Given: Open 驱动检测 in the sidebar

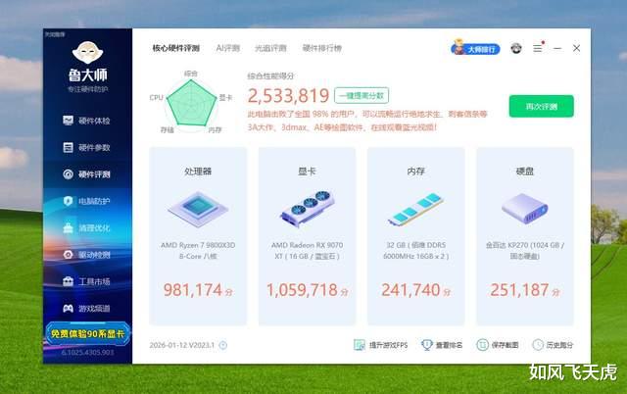Looking at the screenshot, I should pyautogui.click(x=87, y=255).
